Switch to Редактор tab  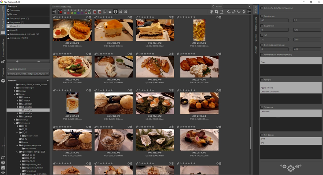tap(3, 72)
